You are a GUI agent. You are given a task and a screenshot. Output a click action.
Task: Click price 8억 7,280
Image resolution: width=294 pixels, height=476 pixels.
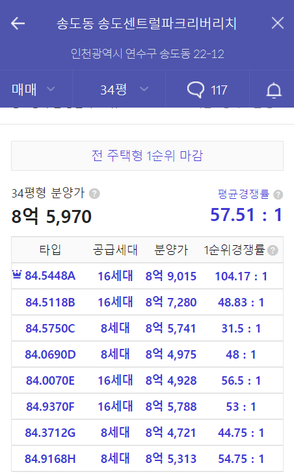(171, 302)
